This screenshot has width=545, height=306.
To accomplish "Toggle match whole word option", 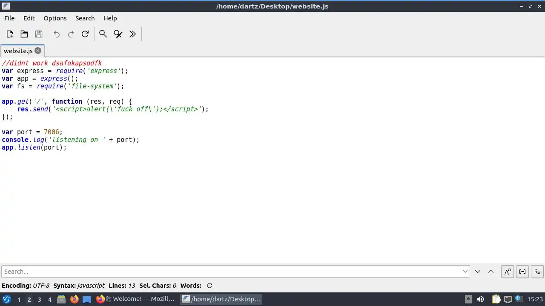I will point(522,272).
